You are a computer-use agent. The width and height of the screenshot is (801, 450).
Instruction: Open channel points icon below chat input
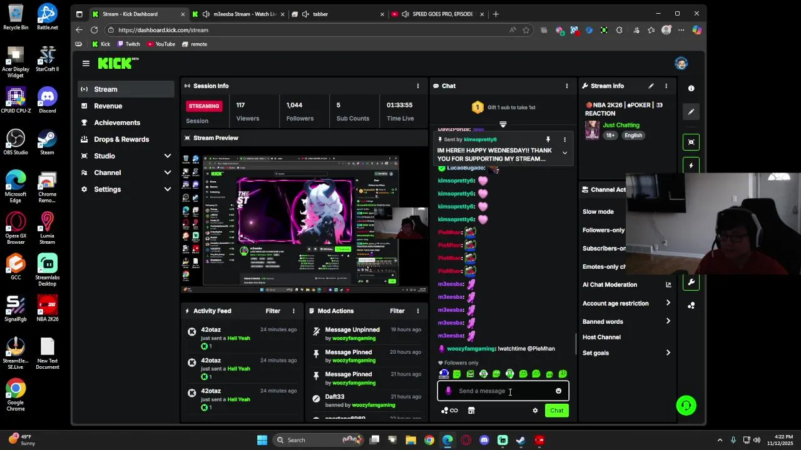[449, 411]
